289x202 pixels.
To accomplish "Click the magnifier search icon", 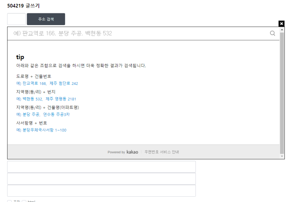I will [x=272, y=33].
